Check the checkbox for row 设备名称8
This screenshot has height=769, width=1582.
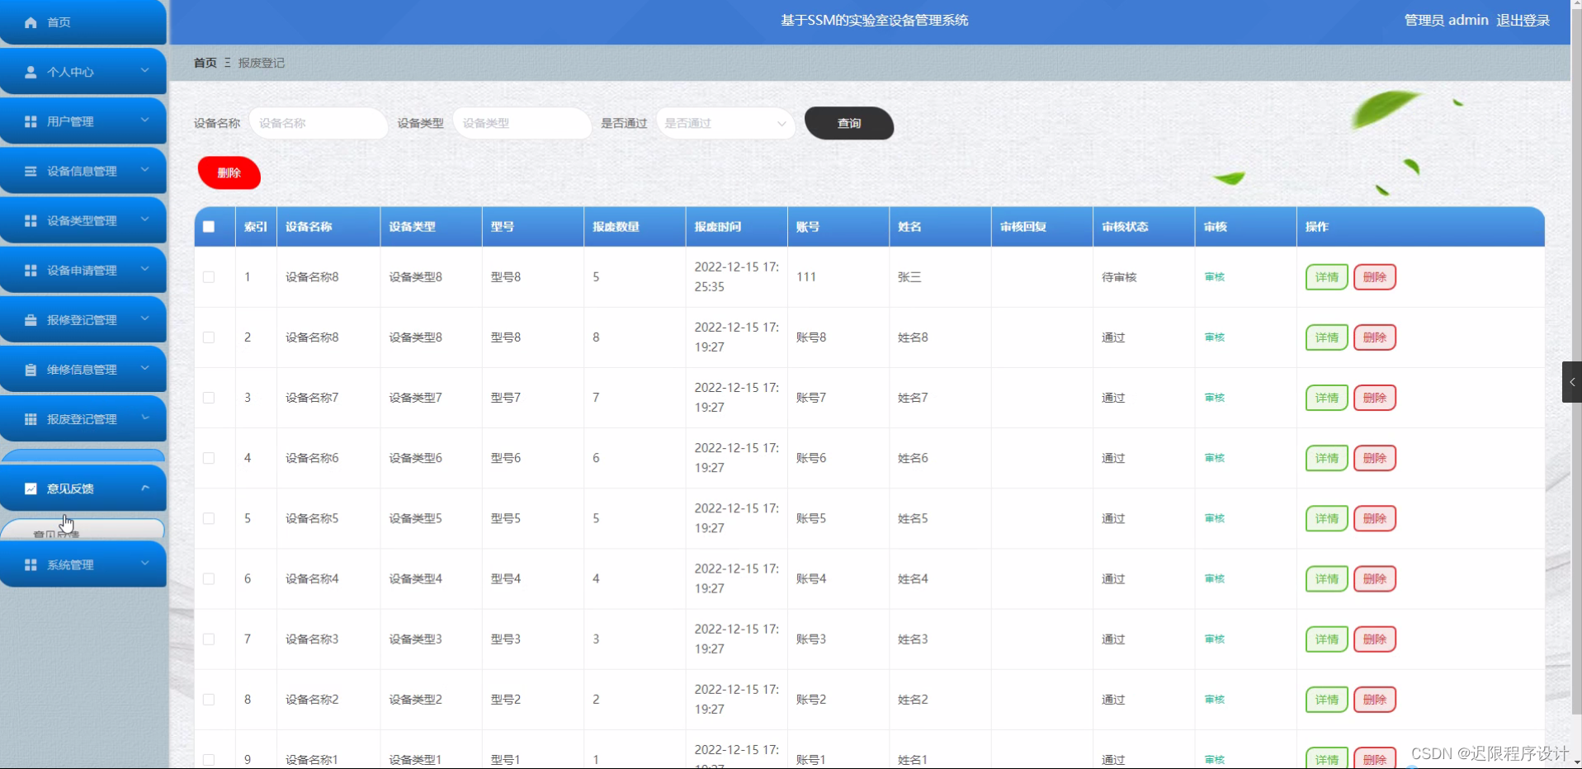[x=209, y=277]
